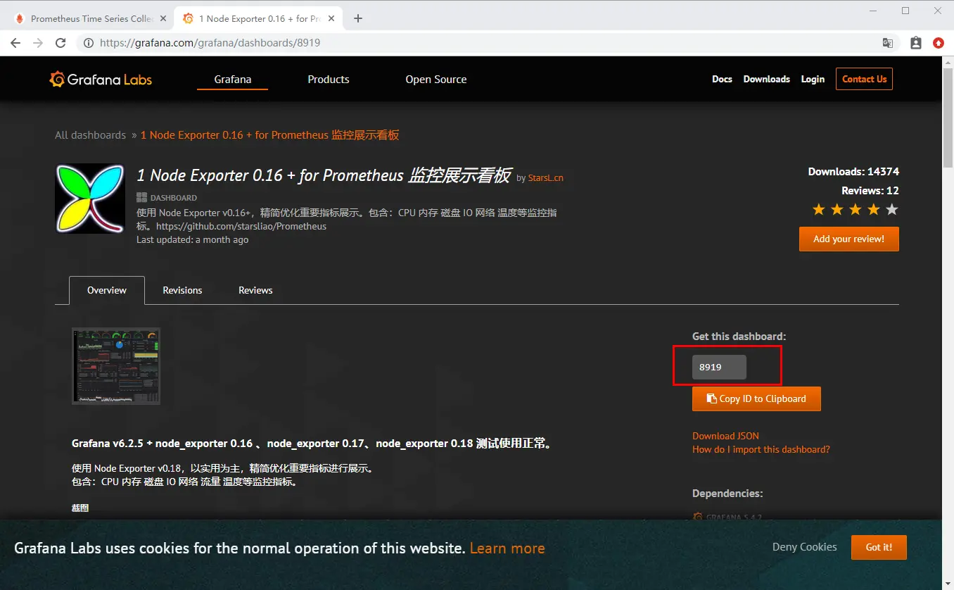This screenshot has width=954, height=590.
Task: Click the browser forward arrow
Action: tap(38, 43)
